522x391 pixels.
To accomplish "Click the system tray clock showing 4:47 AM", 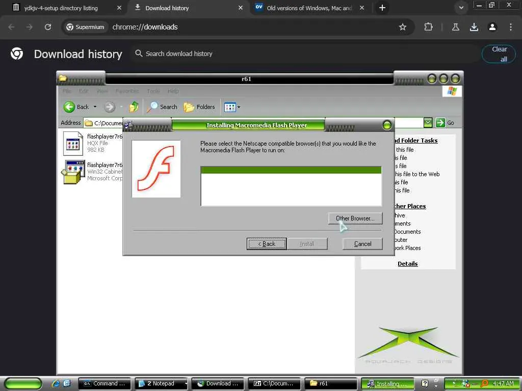I will [503, 383].
